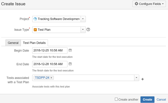Click the orange Test Plan issue type icon
The width and height of the screenshot is (168, 103).
[x=35, y=30]
